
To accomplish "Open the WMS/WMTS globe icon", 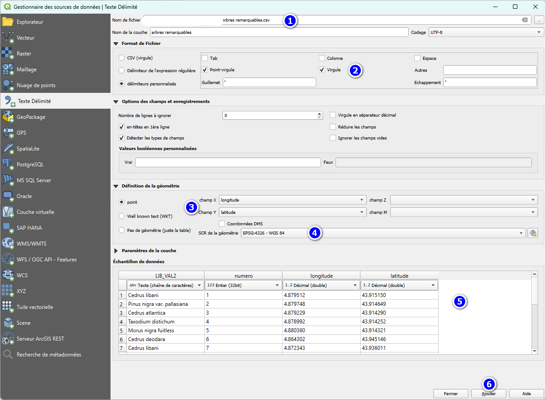I will coord(8,244).
